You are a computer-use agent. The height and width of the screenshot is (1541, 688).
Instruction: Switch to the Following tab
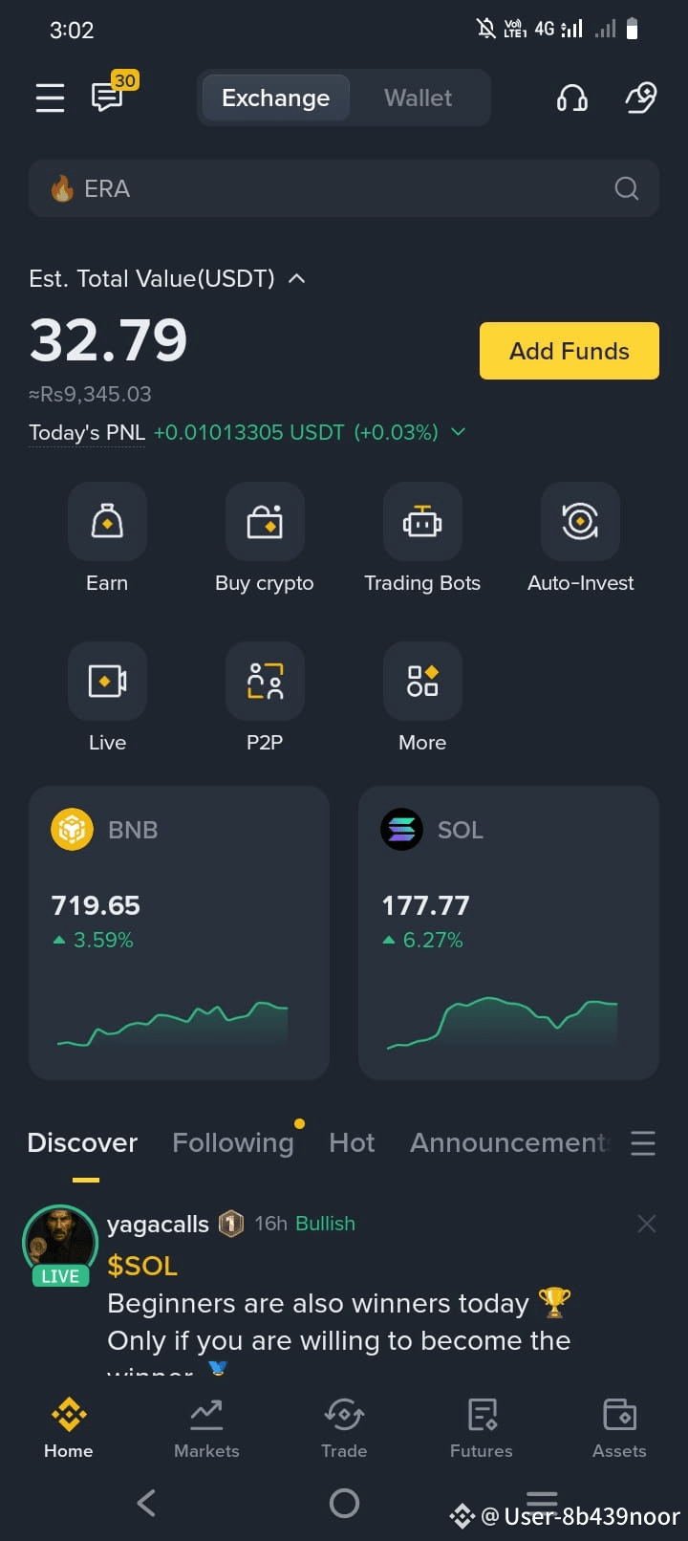tap(233, 1142)
